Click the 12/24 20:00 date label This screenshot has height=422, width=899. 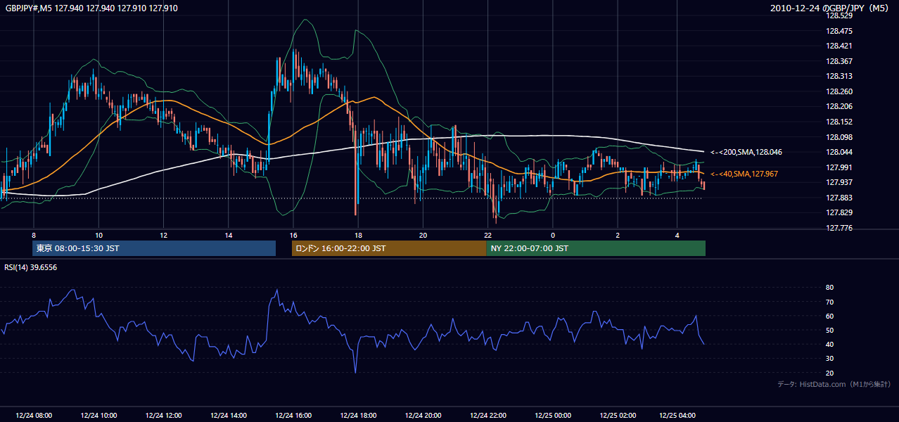pyautogui.click(x=423, y=415)
